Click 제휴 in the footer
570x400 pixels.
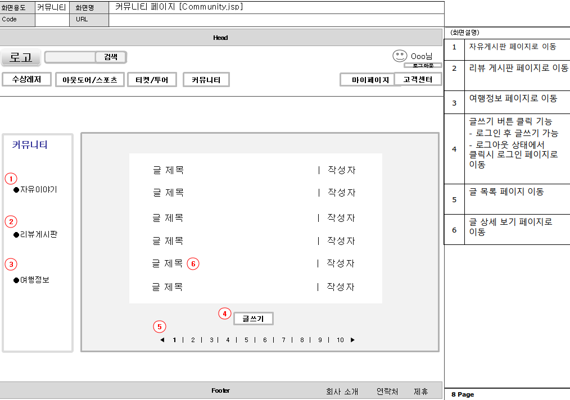pos(421,391)
